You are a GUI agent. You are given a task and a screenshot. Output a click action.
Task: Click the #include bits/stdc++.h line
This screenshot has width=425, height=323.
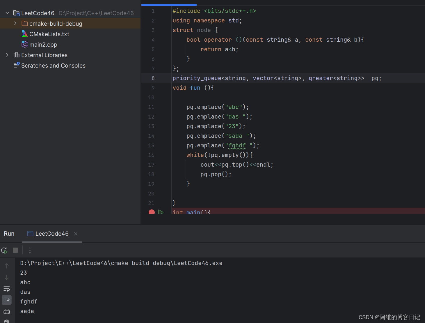[214, 11]
